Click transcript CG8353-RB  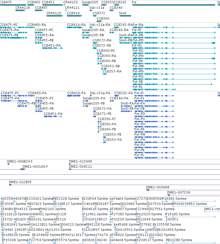coord(104,69)
